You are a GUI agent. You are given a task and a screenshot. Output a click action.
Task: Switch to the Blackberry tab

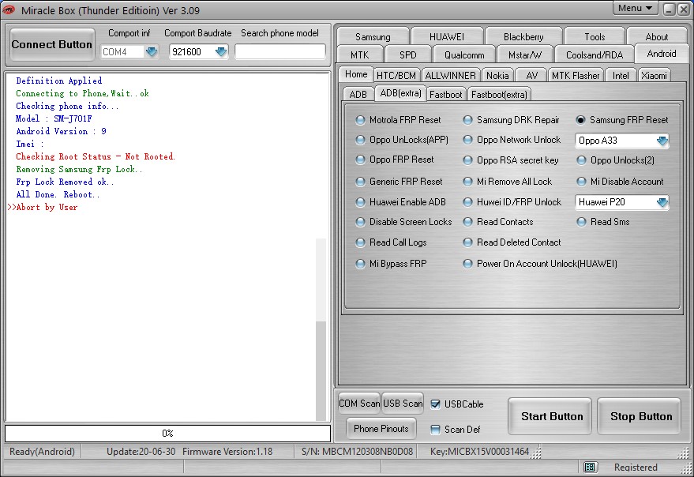[x=523, y=37]
